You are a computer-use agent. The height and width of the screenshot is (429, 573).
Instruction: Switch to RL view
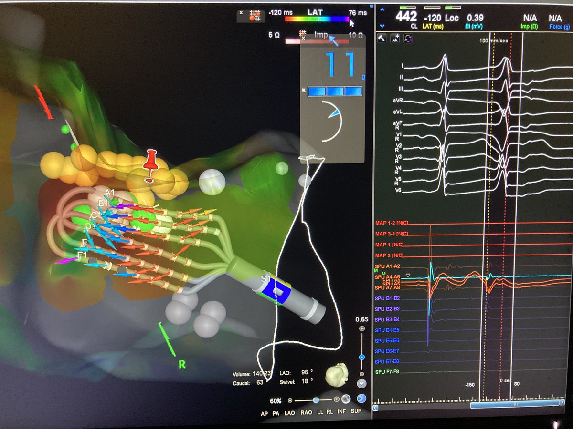click(329, 412)
